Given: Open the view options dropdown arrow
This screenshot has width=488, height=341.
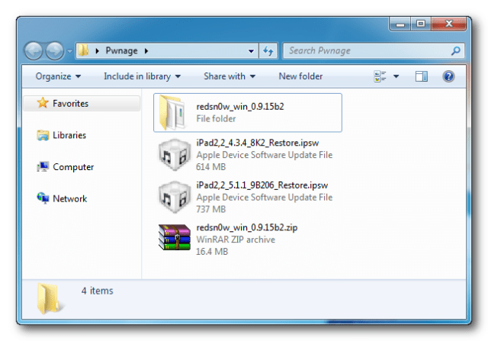Looking at the screenshot, I should [x=396, y=76].
